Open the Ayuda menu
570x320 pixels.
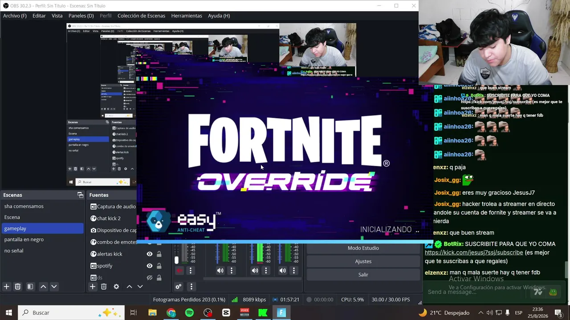219,16
